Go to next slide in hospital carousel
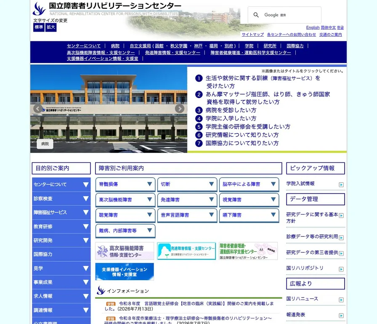The width and height of the screenshot is (377, 324). (x=180, y=109)
